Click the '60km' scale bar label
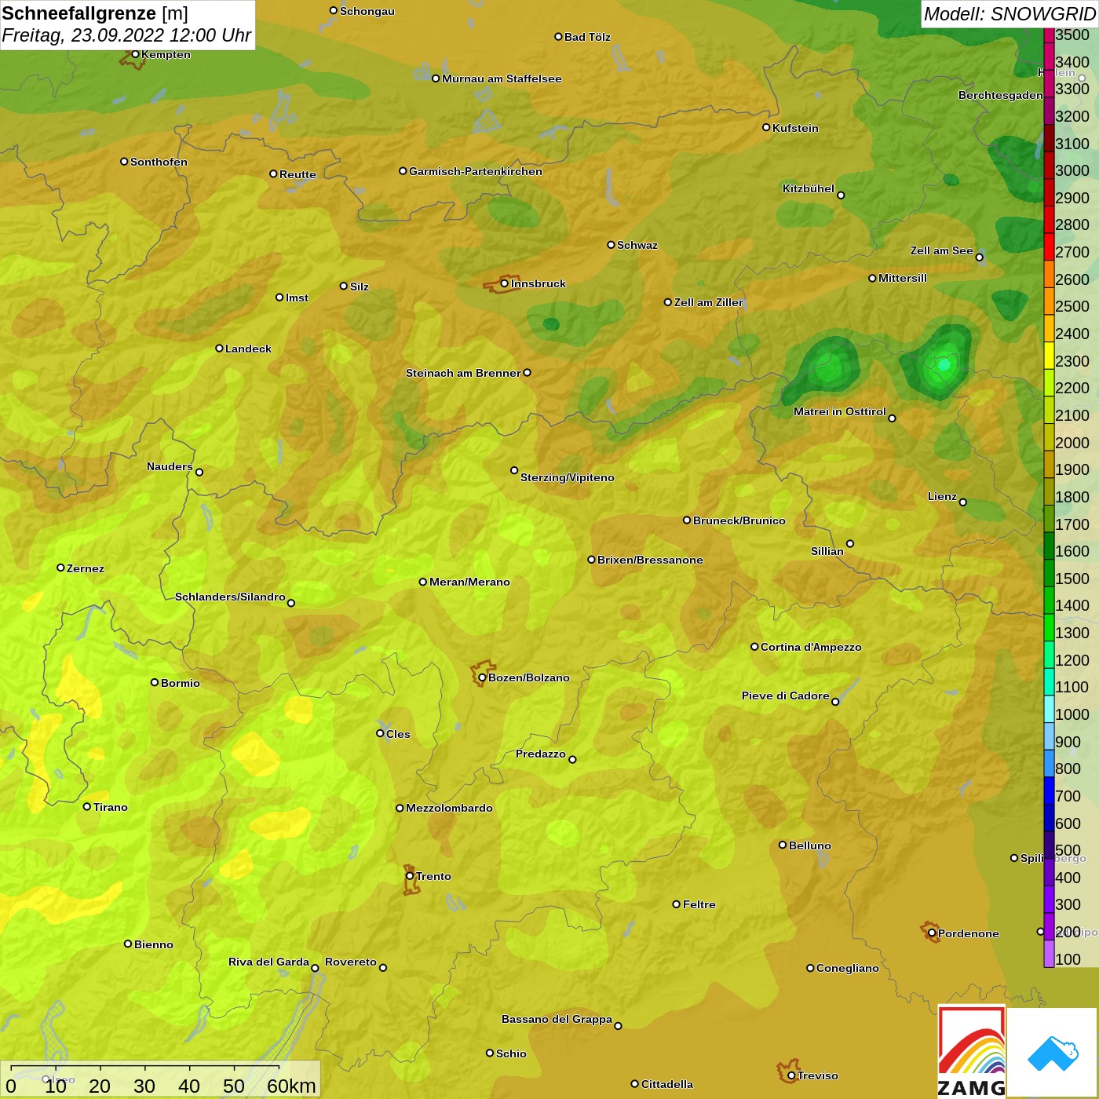The image size is (1099, 1099). click(291, 1086)
